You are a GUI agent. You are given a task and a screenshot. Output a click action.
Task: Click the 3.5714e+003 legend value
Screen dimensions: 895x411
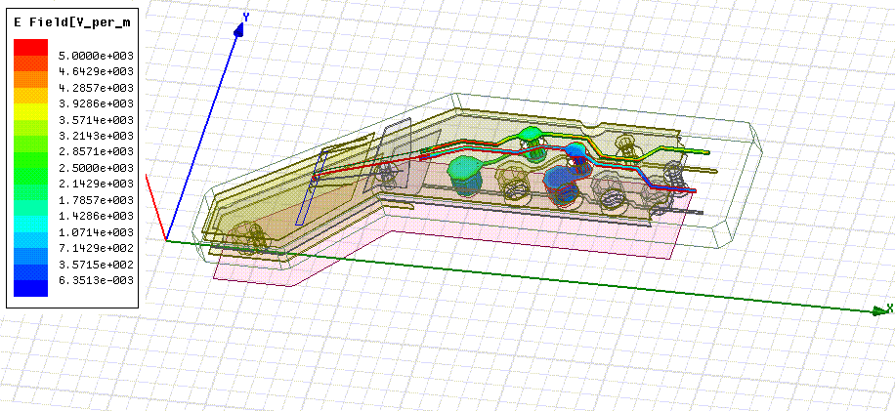(x=97, y=120)
